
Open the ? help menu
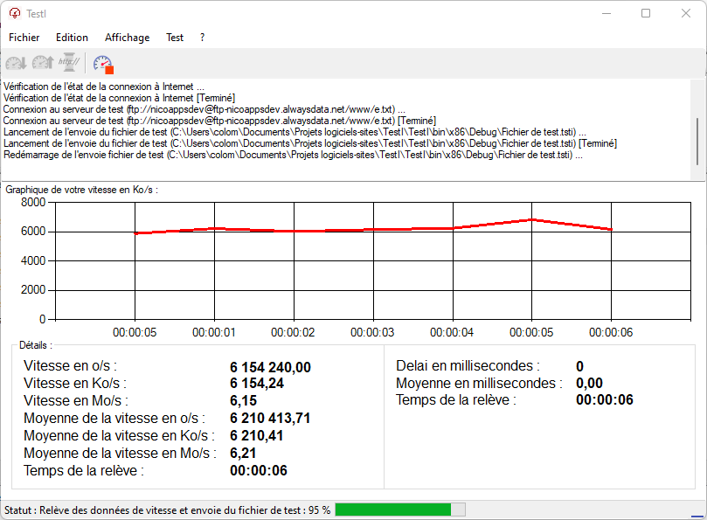(202, 38)
